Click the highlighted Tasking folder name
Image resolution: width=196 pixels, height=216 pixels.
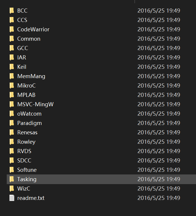pyautogui.click(x=27, y=179)
